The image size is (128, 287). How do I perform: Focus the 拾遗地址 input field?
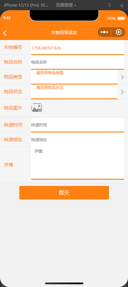click(77, 140)
